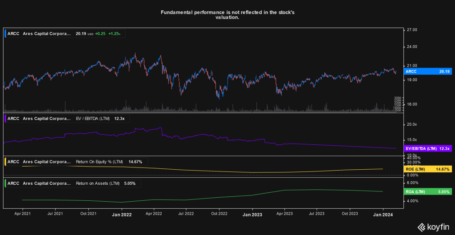Click the Jan 2023 date on the time axis
455x235 pixels.
click(252, 214)
